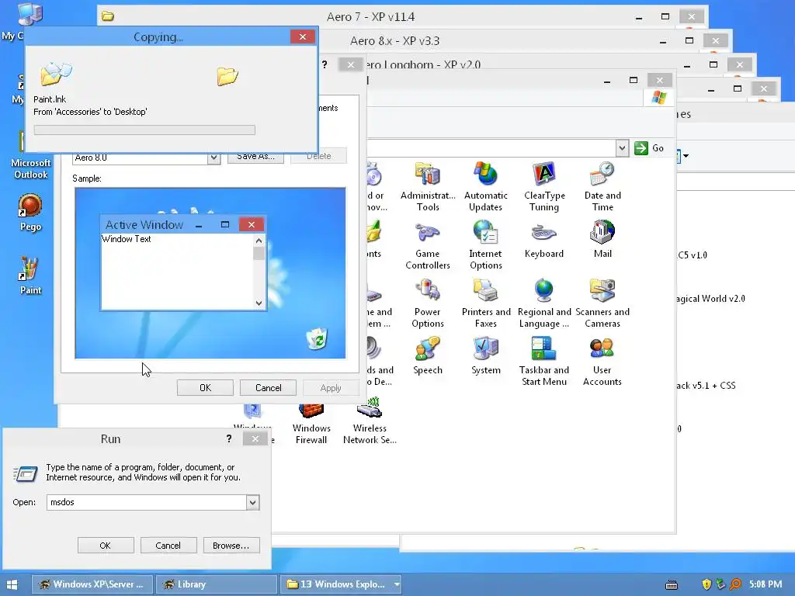795x596 pixels.
Task: Select Microsoft Outlook desktop icon
Action: coord(30,155)
